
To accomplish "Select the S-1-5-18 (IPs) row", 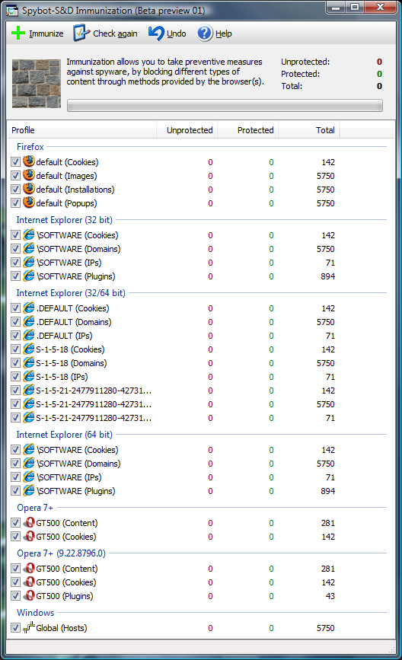I will pos(201,377).
